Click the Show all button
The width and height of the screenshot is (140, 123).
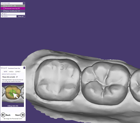click(x=21, y=16)
